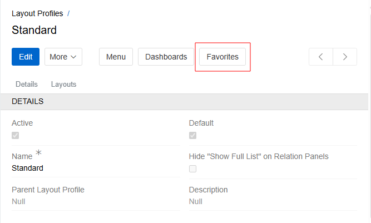Go to the previous record arrow
371x223 pixels.
tap(321, 57)
